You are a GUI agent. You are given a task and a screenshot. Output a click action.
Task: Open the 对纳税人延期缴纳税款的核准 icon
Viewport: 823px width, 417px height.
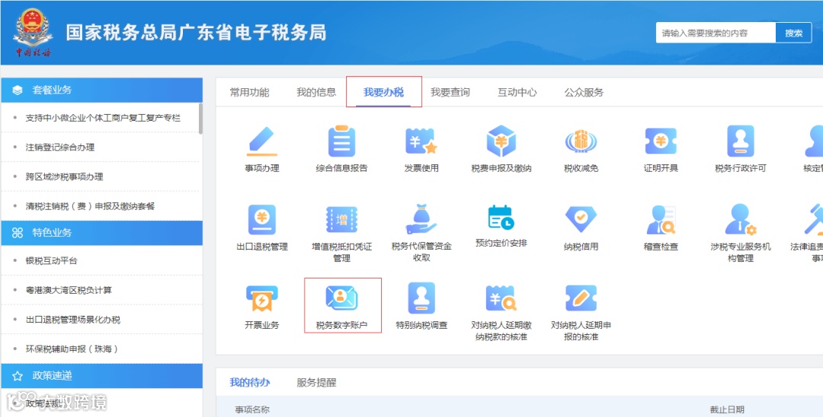click(501, 298)
